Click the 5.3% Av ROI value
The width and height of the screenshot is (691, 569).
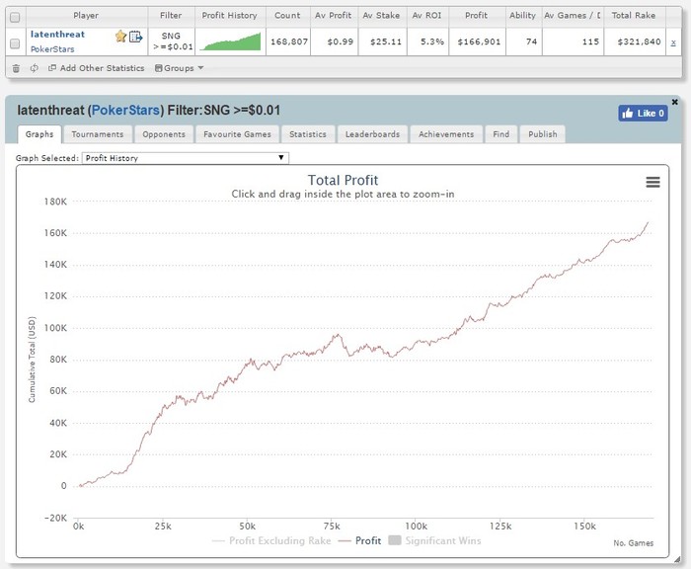coord(432,41)
